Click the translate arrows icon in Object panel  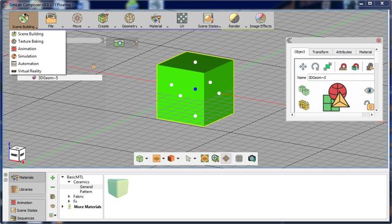tap(303, 67)
